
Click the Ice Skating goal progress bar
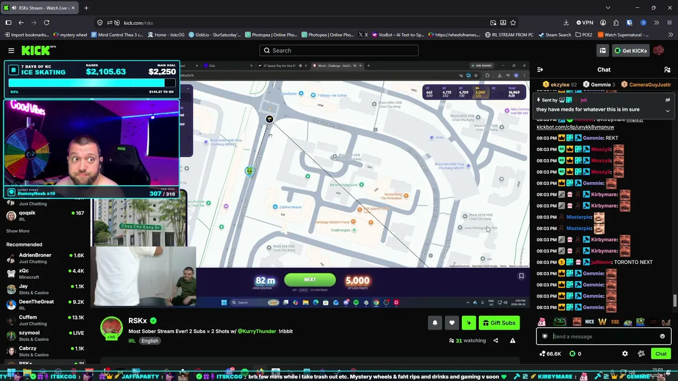[x=92, y=83]
